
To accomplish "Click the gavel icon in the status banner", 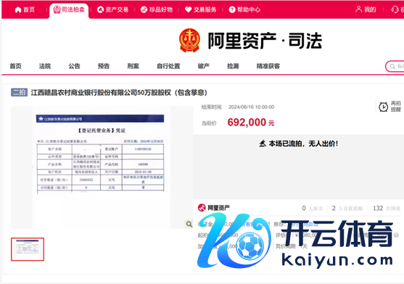I will [x=263, y=143].
